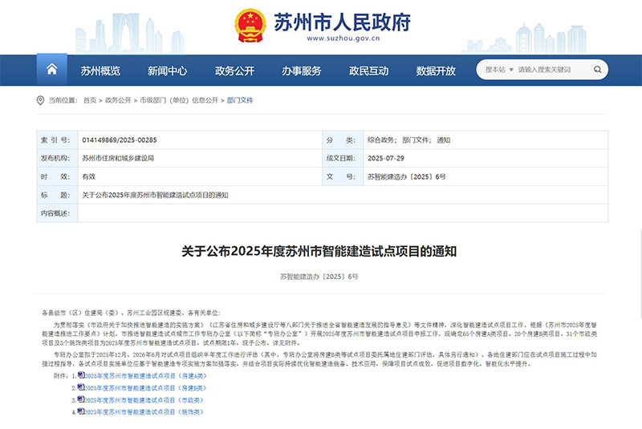
Task: Click the file icon of attachment 市政类
Action: click(81, 399)
